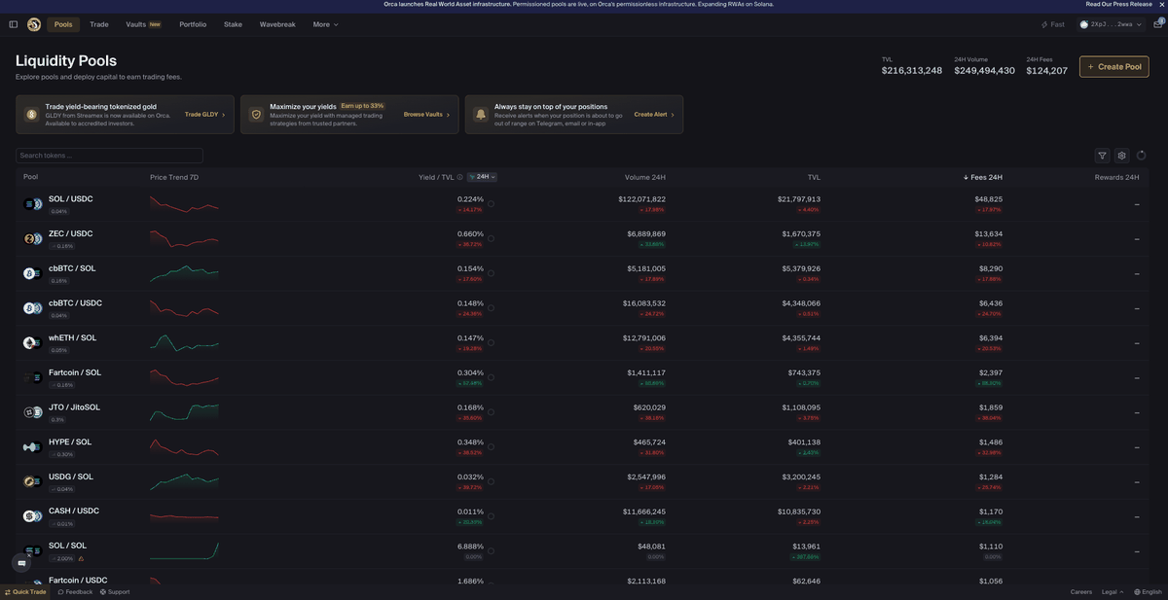Image resolution: width=1168 pixels, height=600 pixels.
Task: Open the English language selector
Action: (1149, 591)
